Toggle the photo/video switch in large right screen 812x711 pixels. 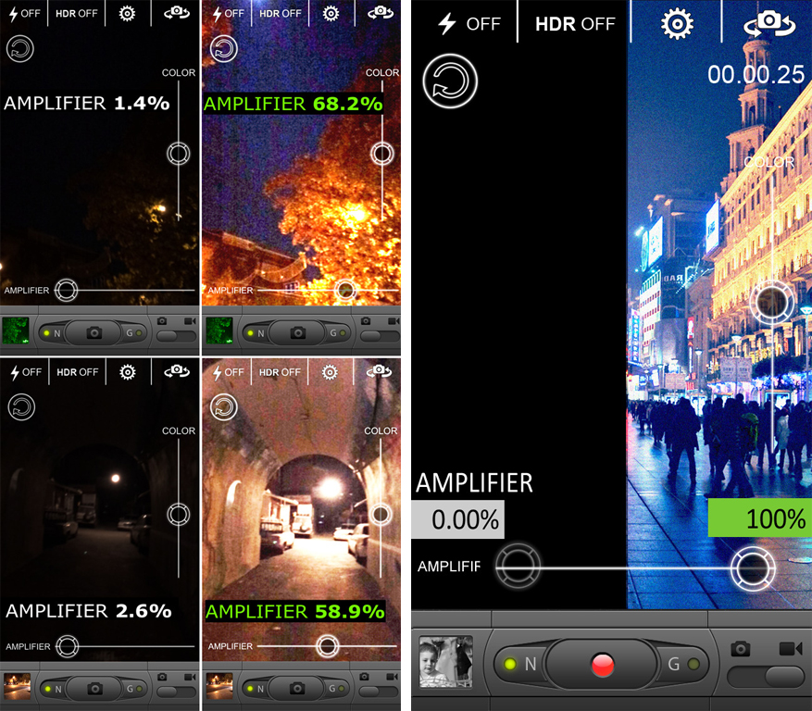(765, 676)
